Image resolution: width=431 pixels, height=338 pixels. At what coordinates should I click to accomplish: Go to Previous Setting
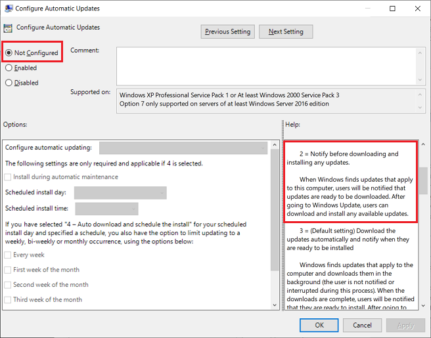pyautogui.click(x=227, y=32)
